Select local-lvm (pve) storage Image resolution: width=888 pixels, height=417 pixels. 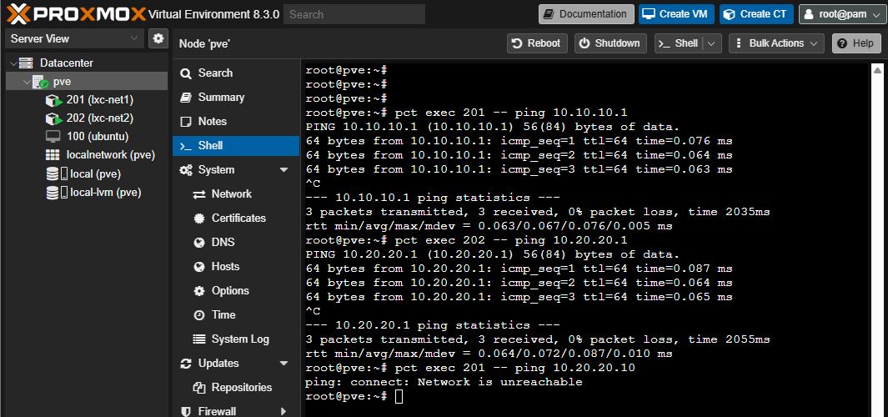(x=105, y=192)
